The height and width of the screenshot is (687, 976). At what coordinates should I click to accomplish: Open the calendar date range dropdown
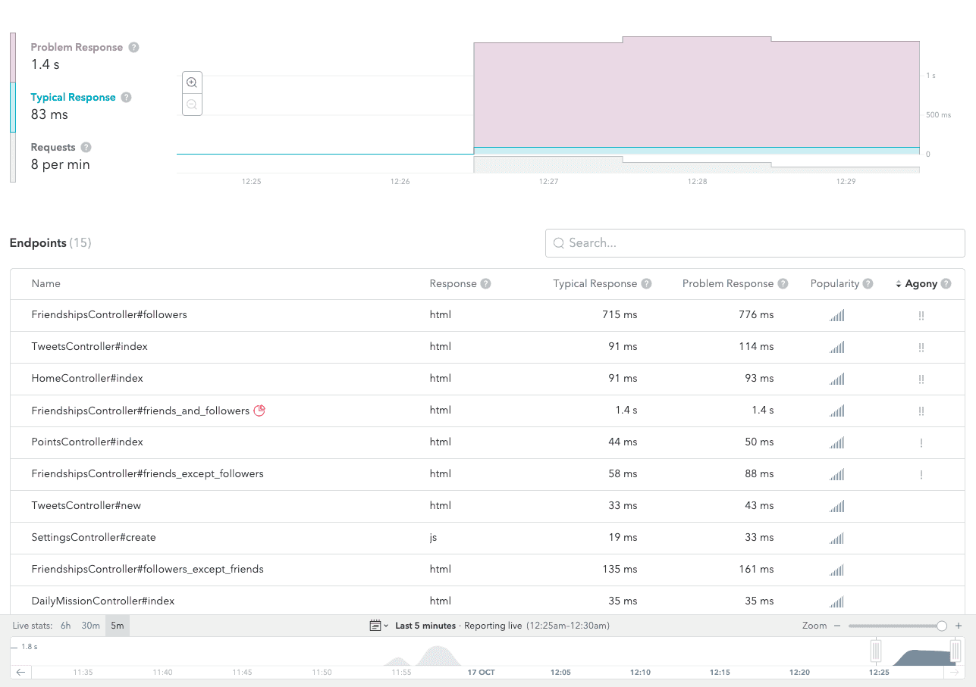tap(378, 626)
